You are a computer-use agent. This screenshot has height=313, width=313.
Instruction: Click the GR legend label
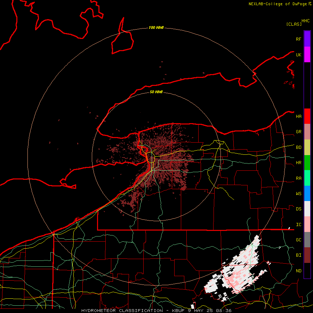(x=299, y=132)
